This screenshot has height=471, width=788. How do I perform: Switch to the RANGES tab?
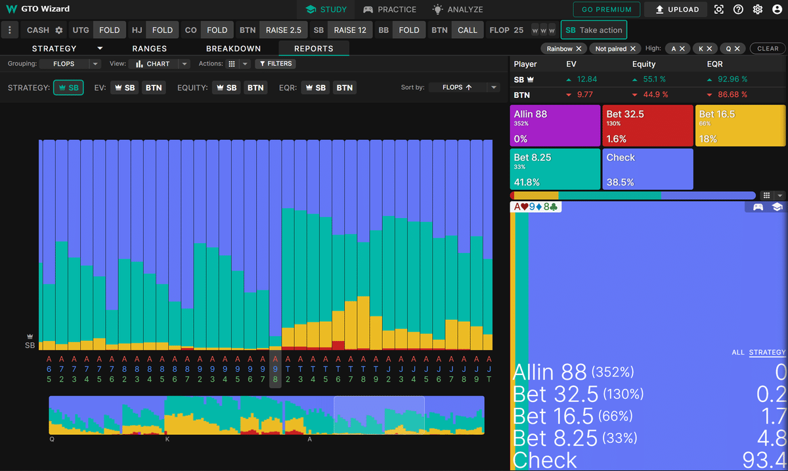coord(149,49)
